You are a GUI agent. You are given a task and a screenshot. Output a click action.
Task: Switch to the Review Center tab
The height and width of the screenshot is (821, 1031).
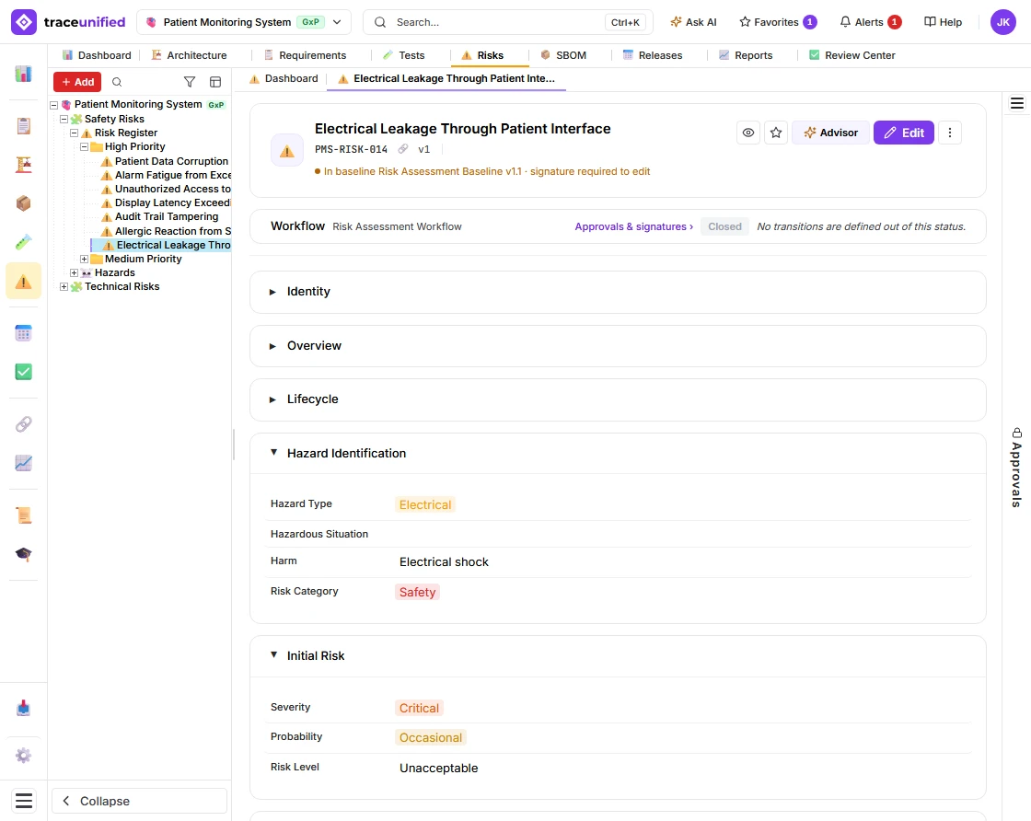(852, 55)
